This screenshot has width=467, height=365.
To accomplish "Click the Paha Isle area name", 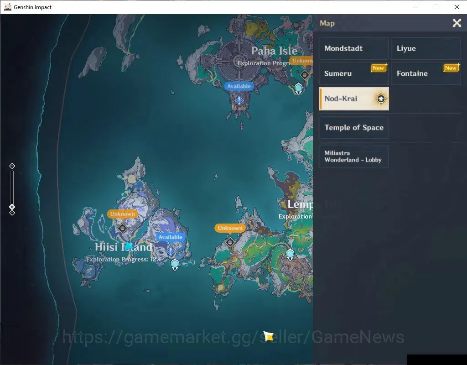I will coord(274,51).
